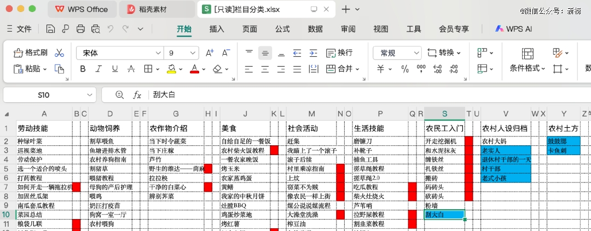Switch to the 页面 tab
Viewport: 591px width, 231px height.
pos(250,29)
